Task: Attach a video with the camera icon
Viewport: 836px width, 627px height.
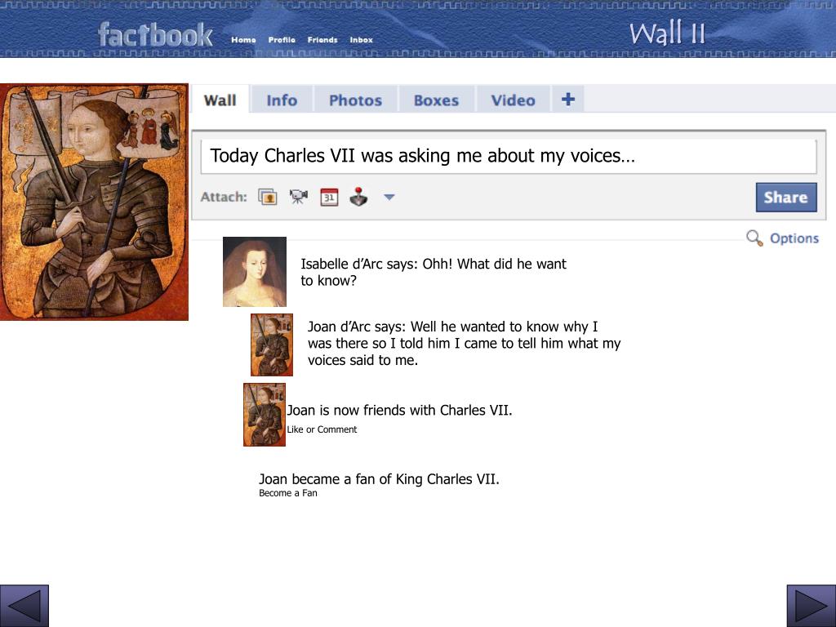Action: coord(299,197)
